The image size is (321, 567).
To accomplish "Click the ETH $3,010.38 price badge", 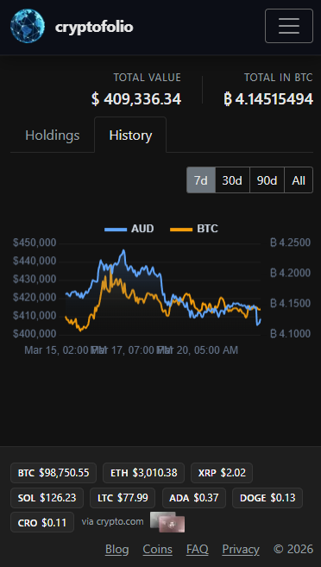I will (143, 473).
